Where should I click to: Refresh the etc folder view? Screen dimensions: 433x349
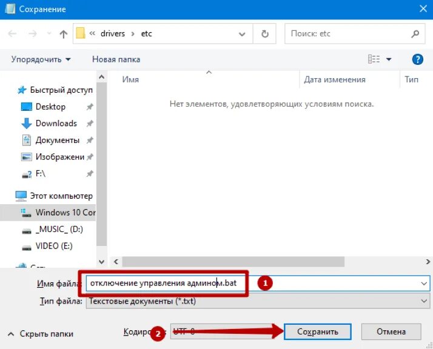pos(265,34)
